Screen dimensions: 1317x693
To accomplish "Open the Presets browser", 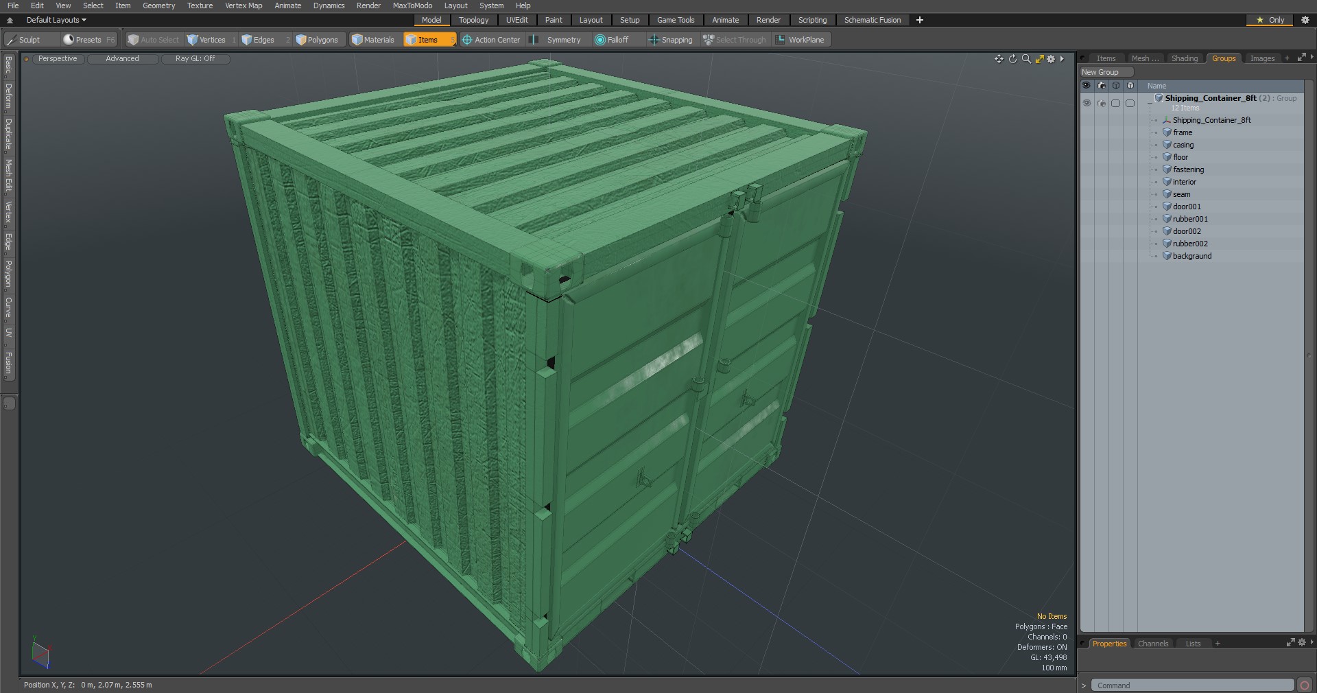I will (x=89, y=40).
